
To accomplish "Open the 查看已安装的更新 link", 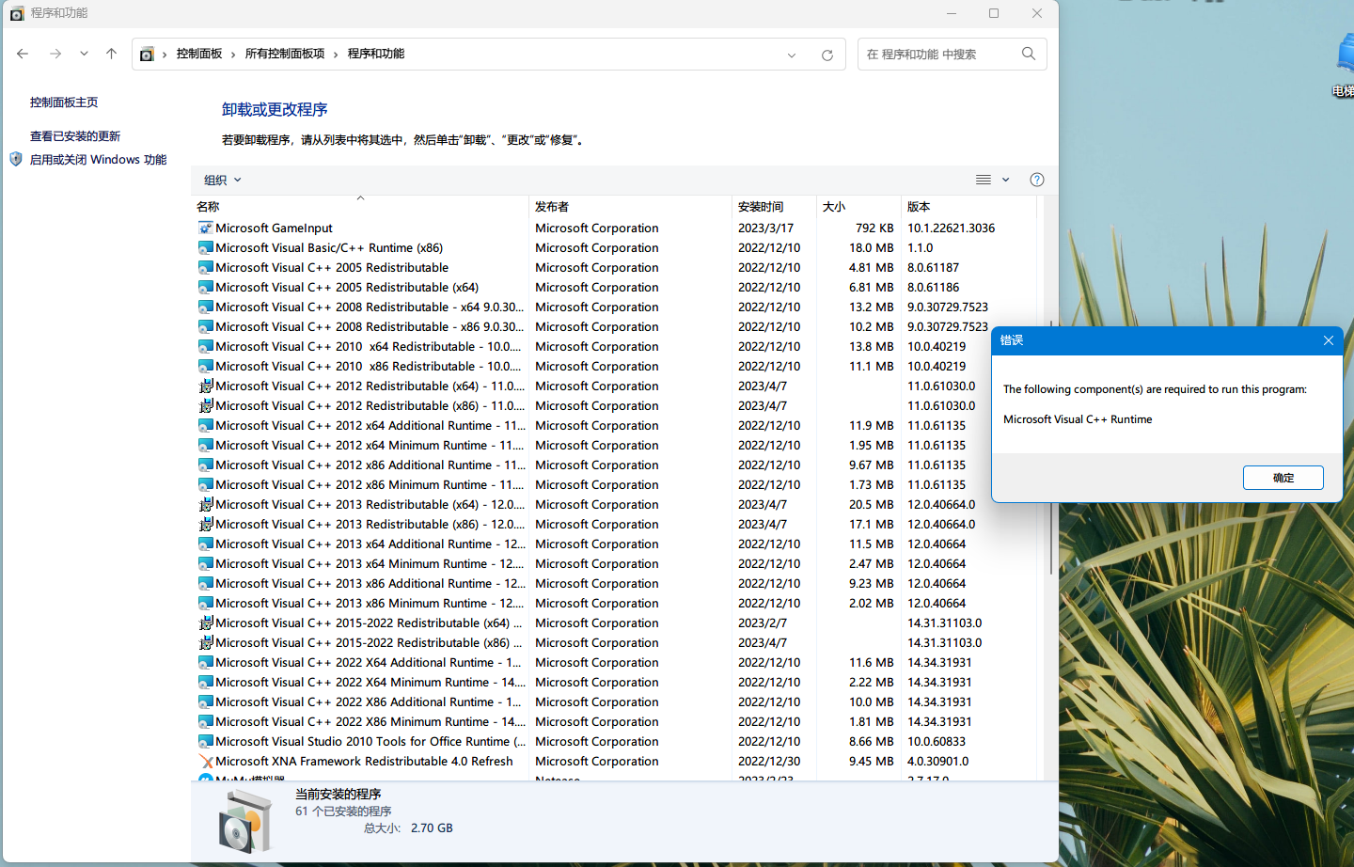I will pos(75,135).
